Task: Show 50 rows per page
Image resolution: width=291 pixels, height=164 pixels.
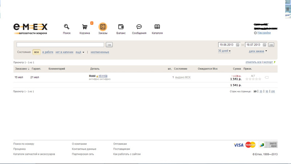Action: click(267, 91)
